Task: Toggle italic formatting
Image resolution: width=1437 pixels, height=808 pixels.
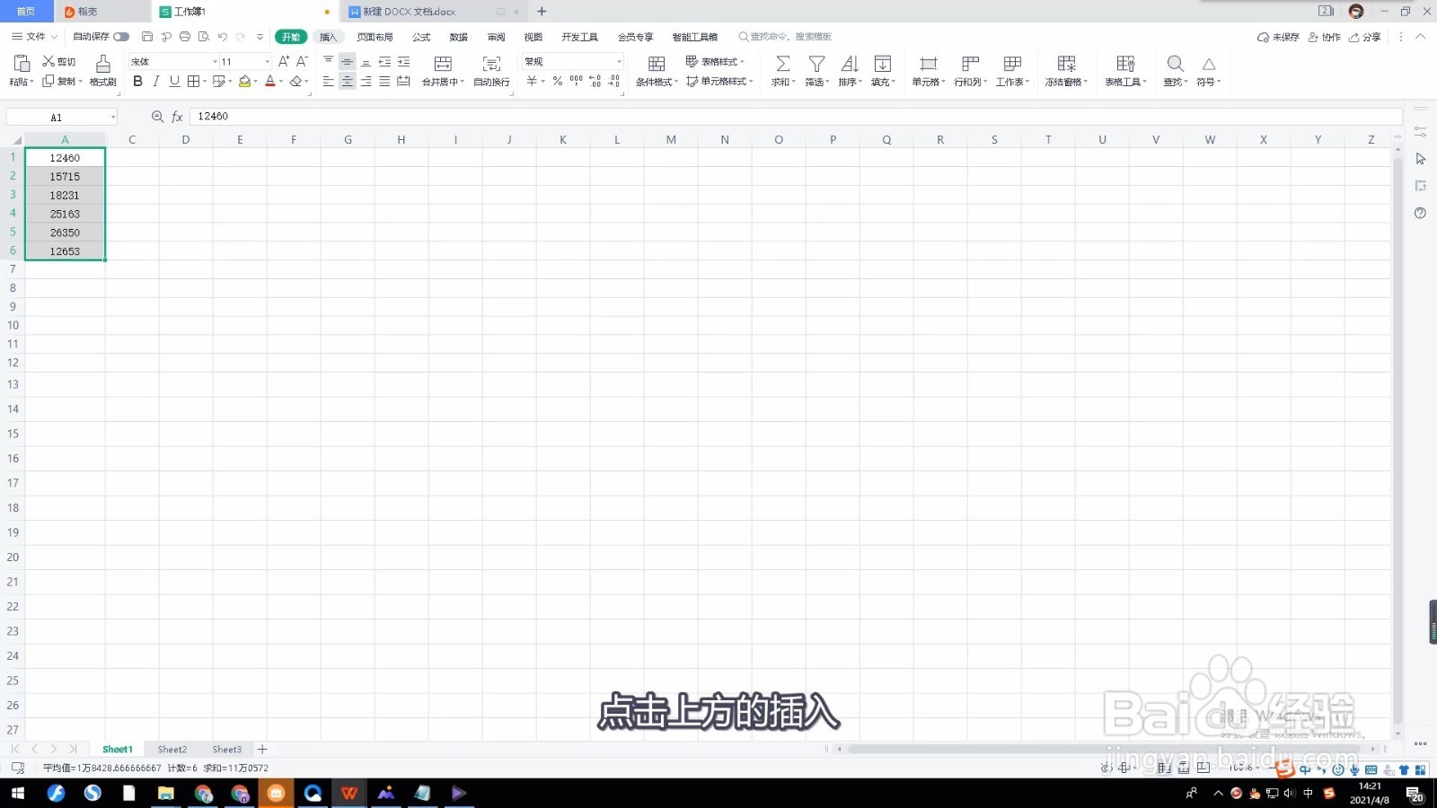Action: 156,81
